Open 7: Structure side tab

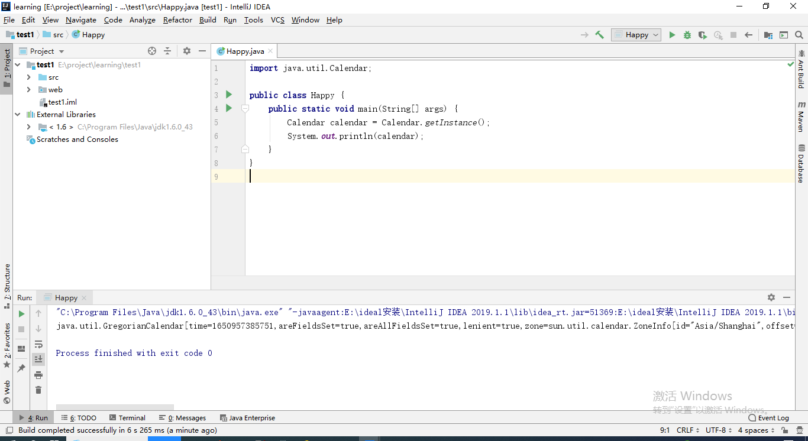(7, 287)
